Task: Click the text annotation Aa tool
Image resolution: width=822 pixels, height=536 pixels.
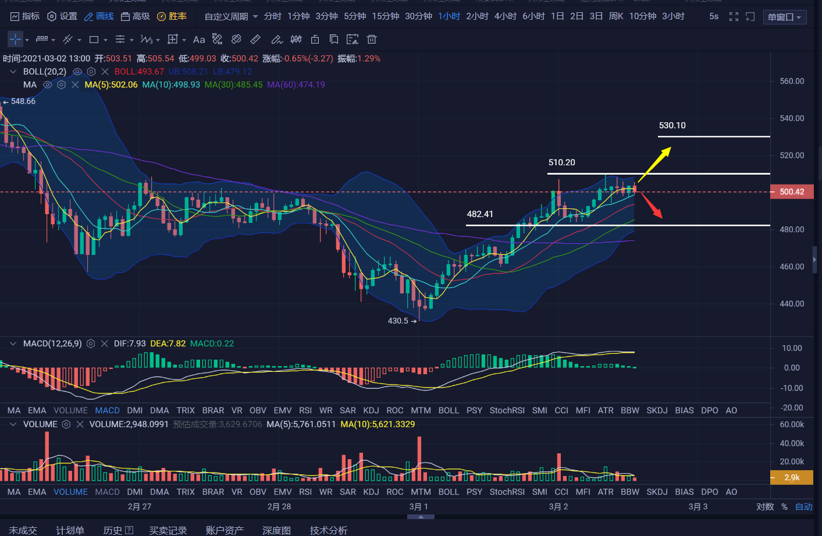Action: coord(199,40)
